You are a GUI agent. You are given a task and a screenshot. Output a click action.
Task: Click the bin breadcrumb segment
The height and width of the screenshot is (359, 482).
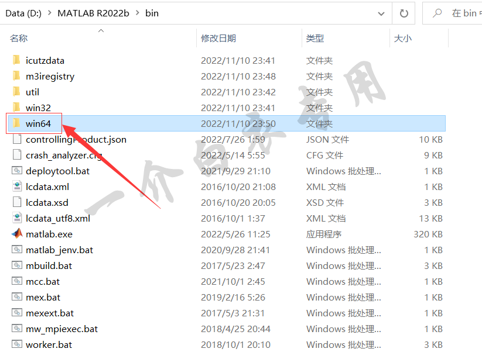point(152,13)
